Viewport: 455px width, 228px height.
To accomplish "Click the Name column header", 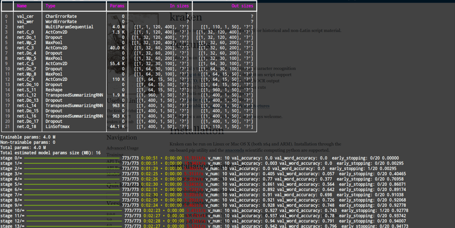I will pos(22,6).
